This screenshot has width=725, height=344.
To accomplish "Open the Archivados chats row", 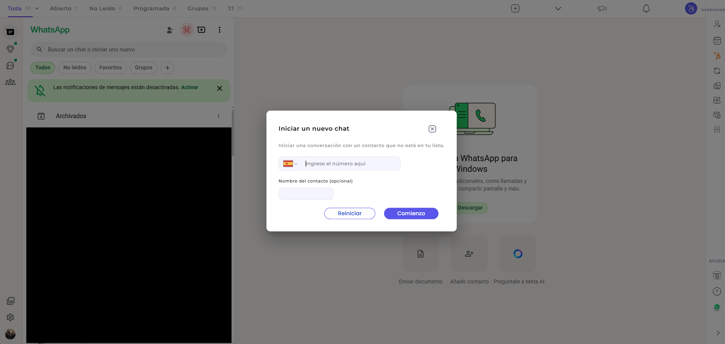I will click(129, 116).
